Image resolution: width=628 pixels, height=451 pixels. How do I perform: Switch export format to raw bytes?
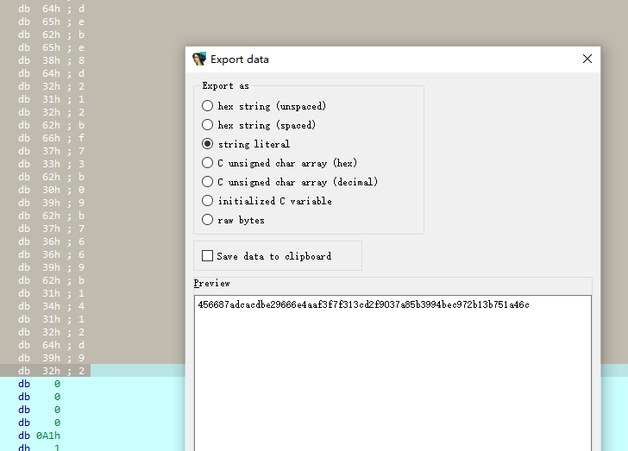[207, 220]
